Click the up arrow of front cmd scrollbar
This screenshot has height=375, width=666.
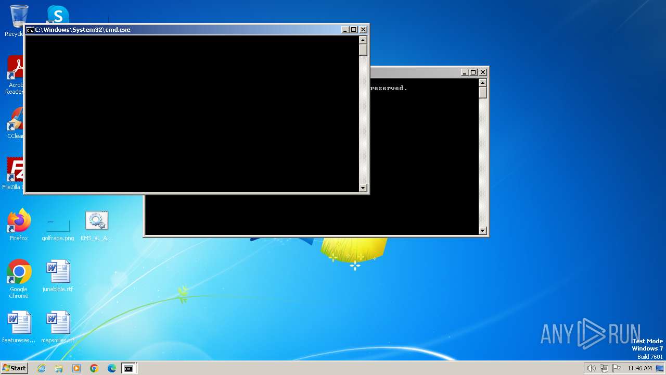click(363, 40)
